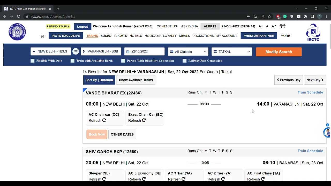Open Train Schedule for Vande Bharat EX
Screen dimensions: 331x186
click(x=310, y=92)
